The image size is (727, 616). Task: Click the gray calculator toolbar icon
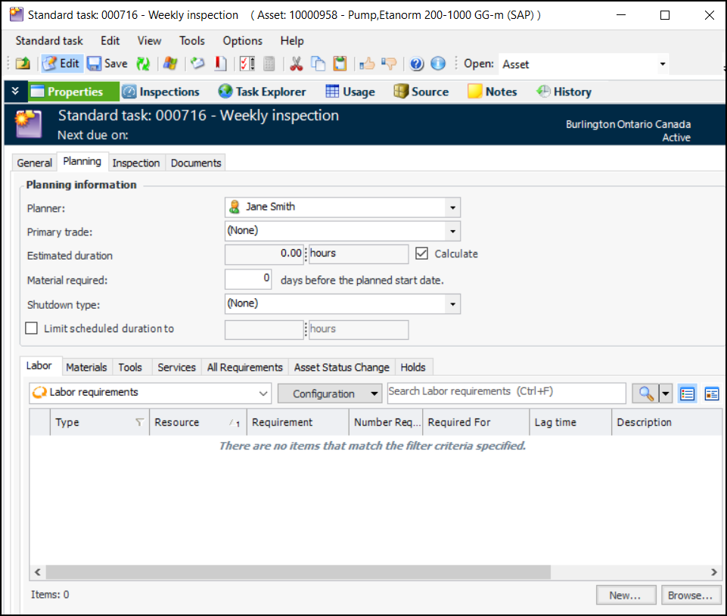tap(269, 64)
